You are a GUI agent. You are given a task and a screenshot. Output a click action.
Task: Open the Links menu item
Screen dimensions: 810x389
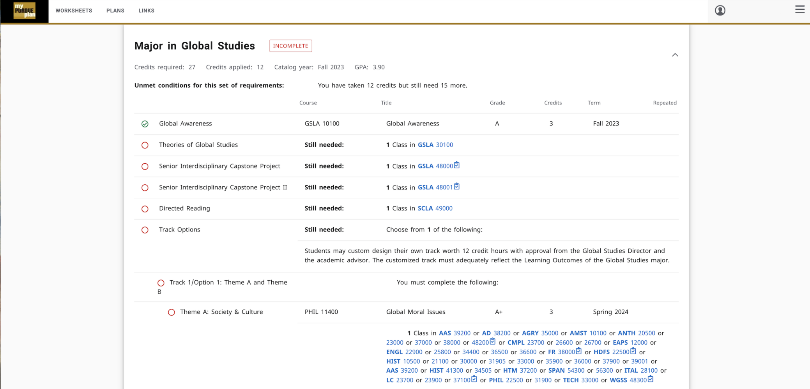[x=146, y=11]
